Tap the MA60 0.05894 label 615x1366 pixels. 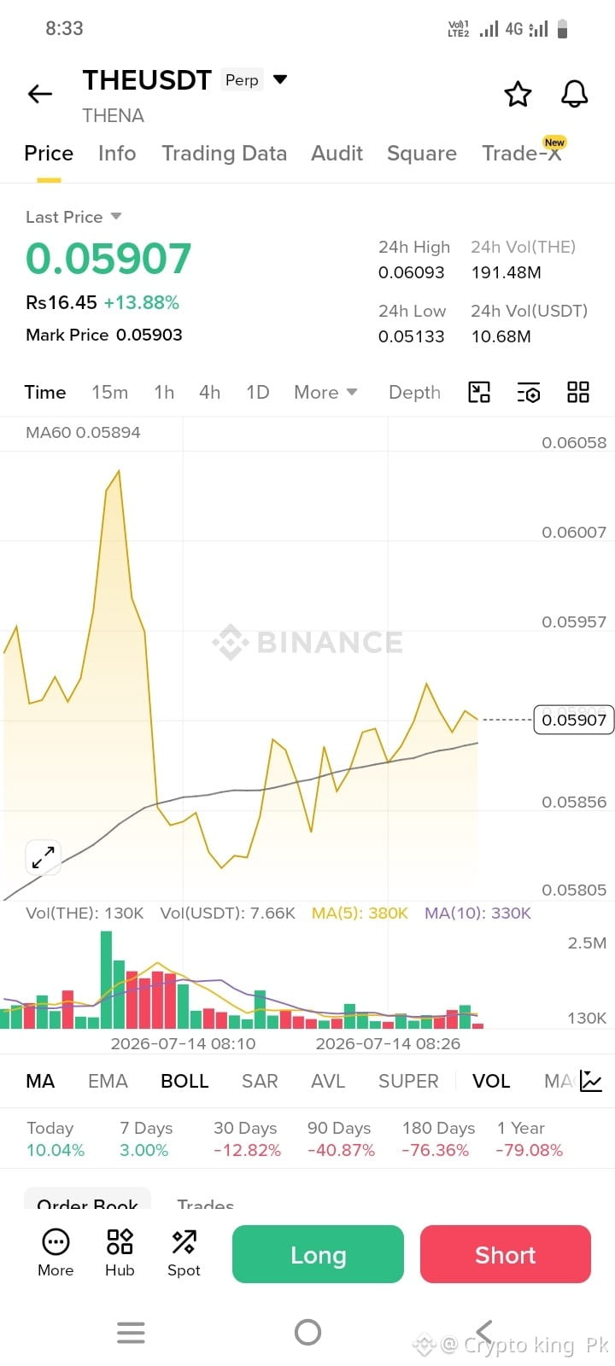click(x=83, y=432)
